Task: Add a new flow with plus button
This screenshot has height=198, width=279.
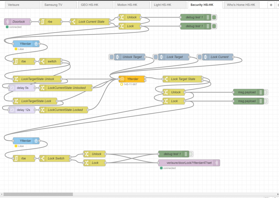Action: (271, 5)
